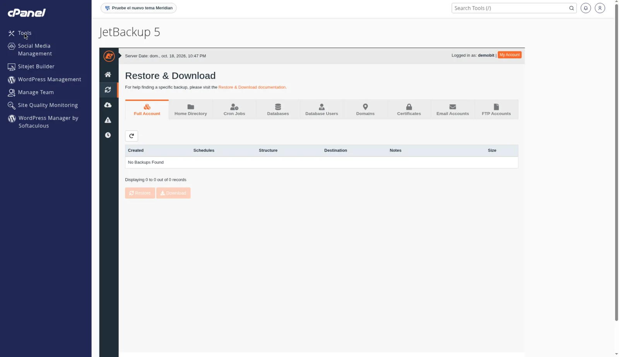
Task: Switch to the Cron Jobs tab
Action: pos(234,110)
